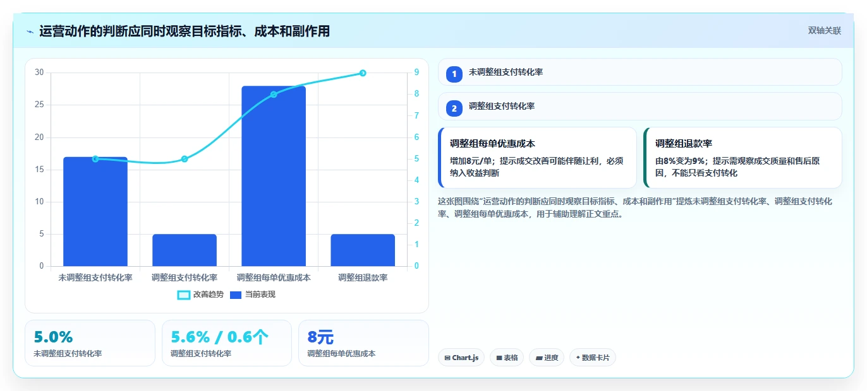This screenshot has height=391, width=867.
Task: Click the tall 调整组每单优惠成本 bar
Action: click(274, 176)
